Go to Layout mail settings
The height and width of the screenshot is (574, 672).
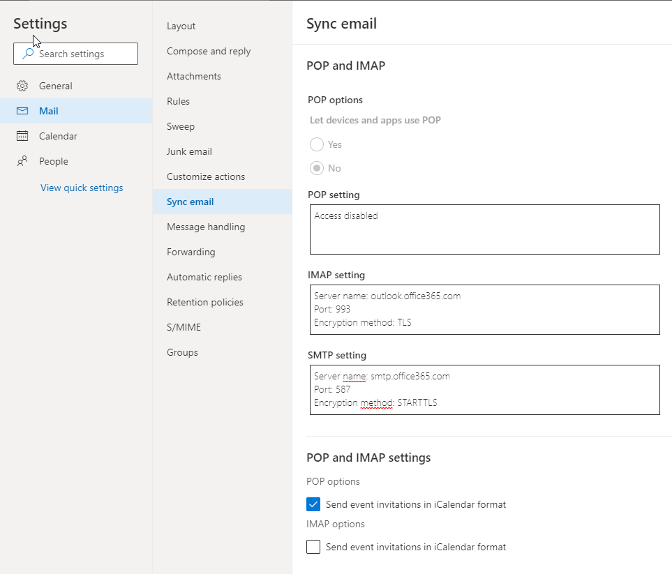[222, 26]
